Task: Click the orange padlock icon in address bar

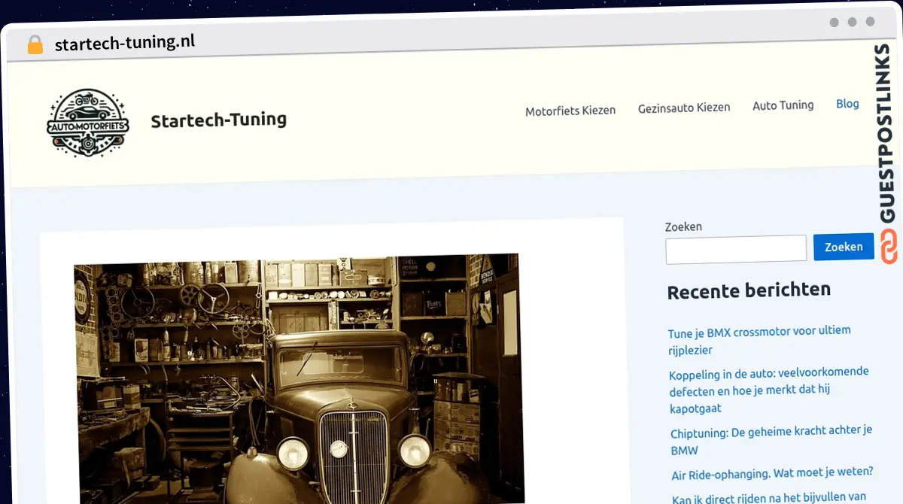Action: tap(35, 45)
